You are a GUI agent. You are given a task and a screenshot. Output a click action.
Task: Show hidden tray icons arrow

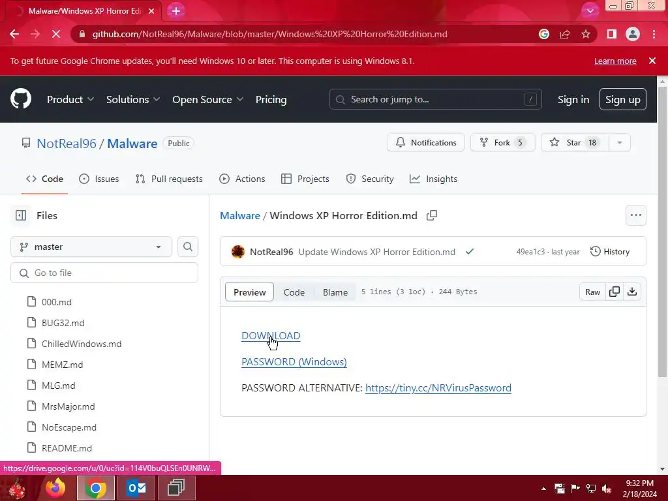(543, 489)
